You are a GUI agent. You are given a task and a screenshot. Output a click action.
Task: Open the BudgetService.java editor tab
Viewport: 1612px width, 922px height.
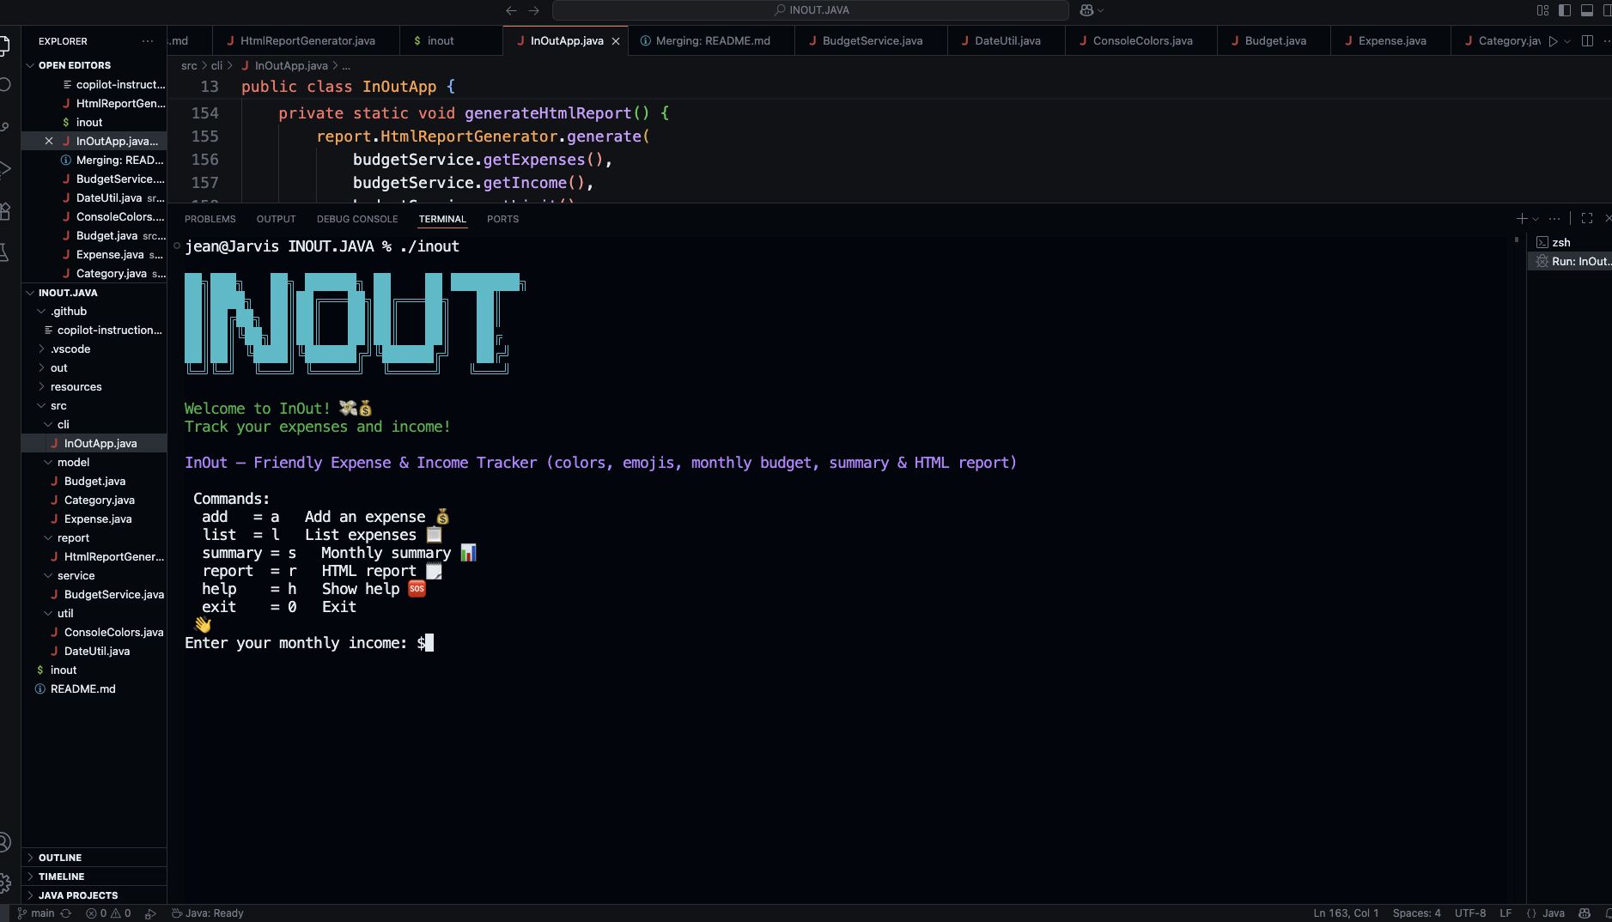coord(870,40)
